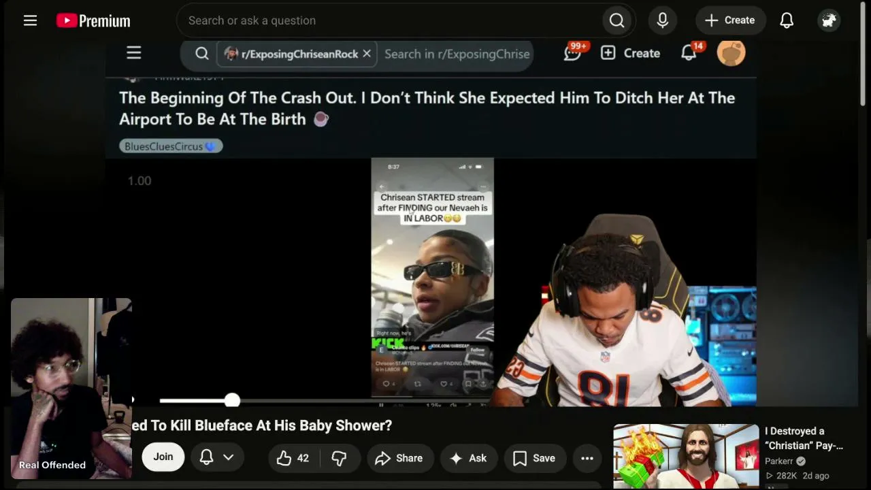Click the video progress bar scrubber handle
The image size is (871, 490).
(232, 400)
